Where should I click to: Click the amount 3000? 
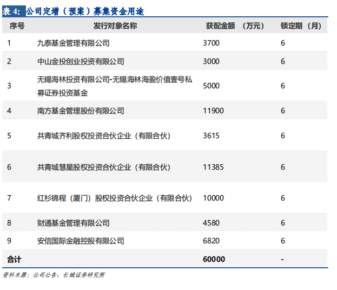pos(211,62)
